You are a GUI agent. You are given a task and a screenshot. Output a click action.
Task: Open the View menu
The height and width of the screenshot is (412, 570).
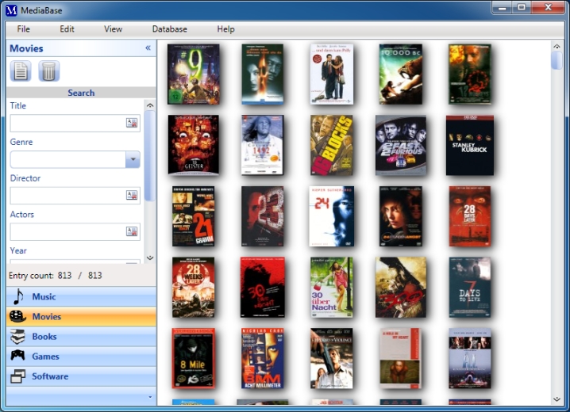[x=114, y=29]
